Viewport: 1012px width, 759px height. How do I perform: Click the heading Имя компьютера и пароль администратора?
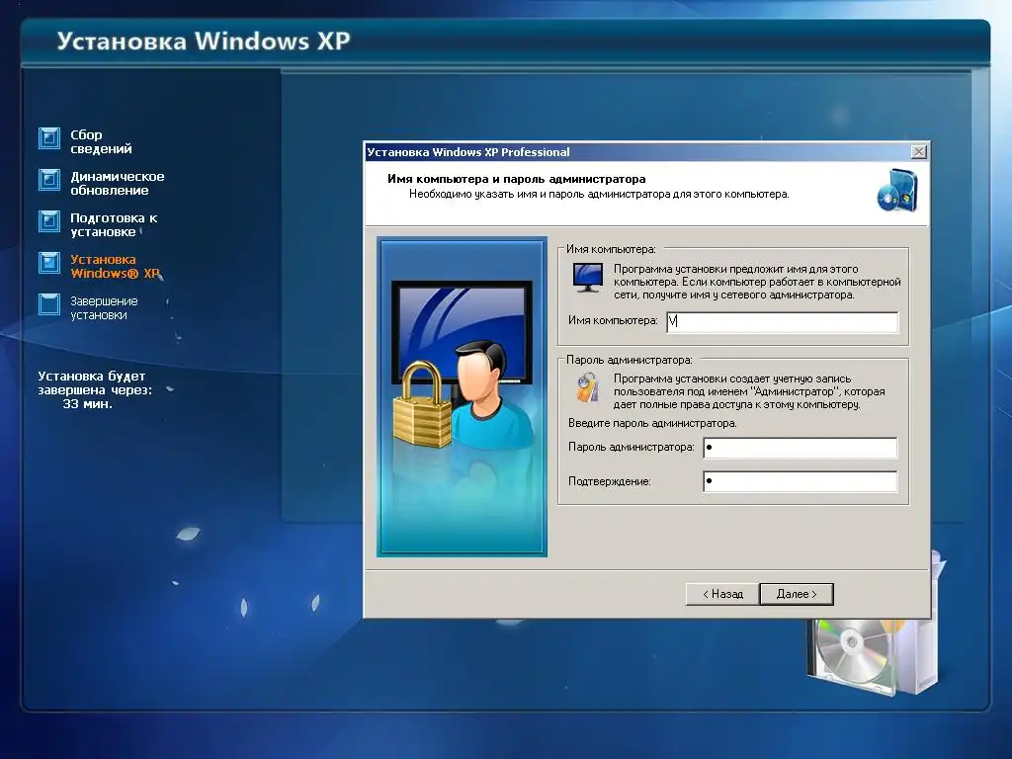click(516, 179)
